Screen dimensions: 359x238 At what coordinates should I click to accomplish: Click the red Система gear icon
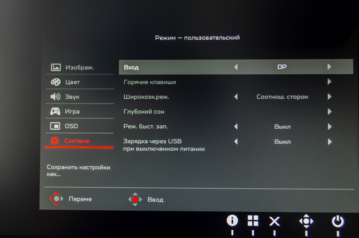pyautogui.click(x=55, y=141)
